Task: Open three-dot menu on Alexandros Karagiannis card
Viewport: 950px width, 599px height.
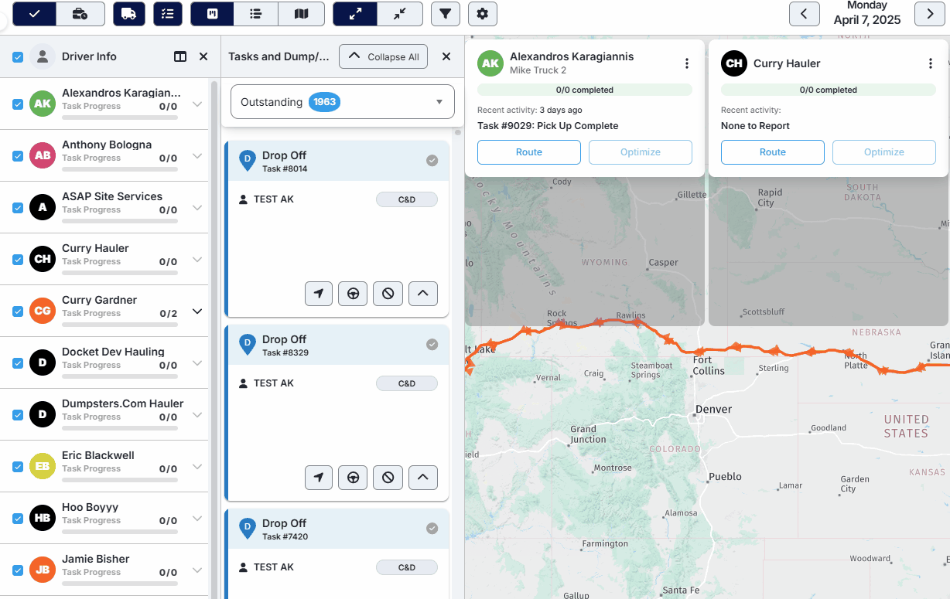Action: pos(687,63)
